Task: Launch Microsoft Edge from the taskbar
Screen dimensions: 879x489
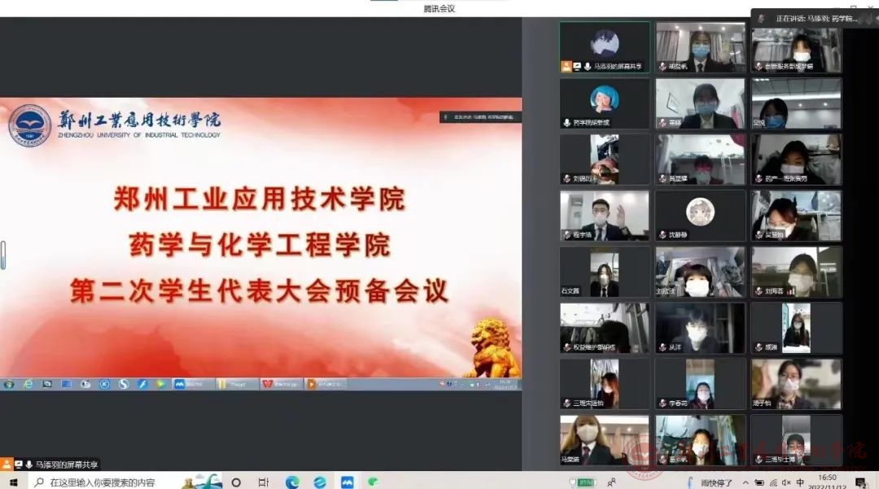Action: (x=292, y=482)
